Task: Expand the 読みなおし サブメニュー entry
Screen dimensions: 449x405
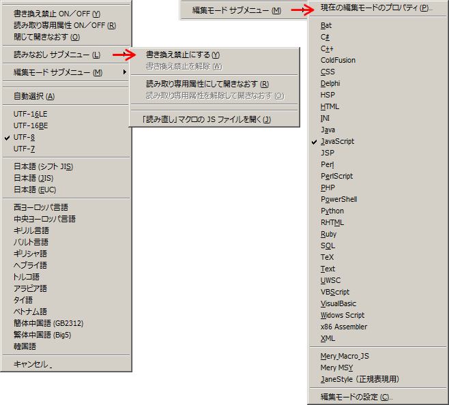Action: tap(57, 54)
